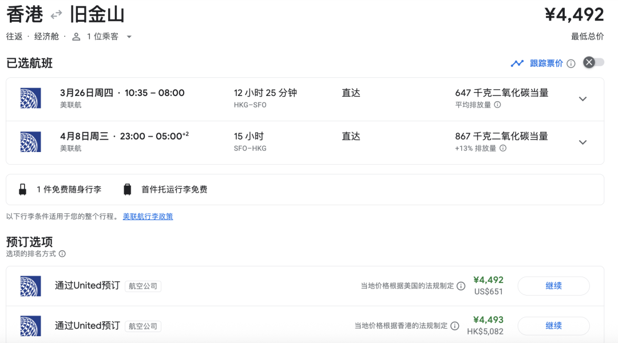
Task: Open the 美联航行李政策 baggage policy link
Action: pyautogui.click(x=148, y=217)
